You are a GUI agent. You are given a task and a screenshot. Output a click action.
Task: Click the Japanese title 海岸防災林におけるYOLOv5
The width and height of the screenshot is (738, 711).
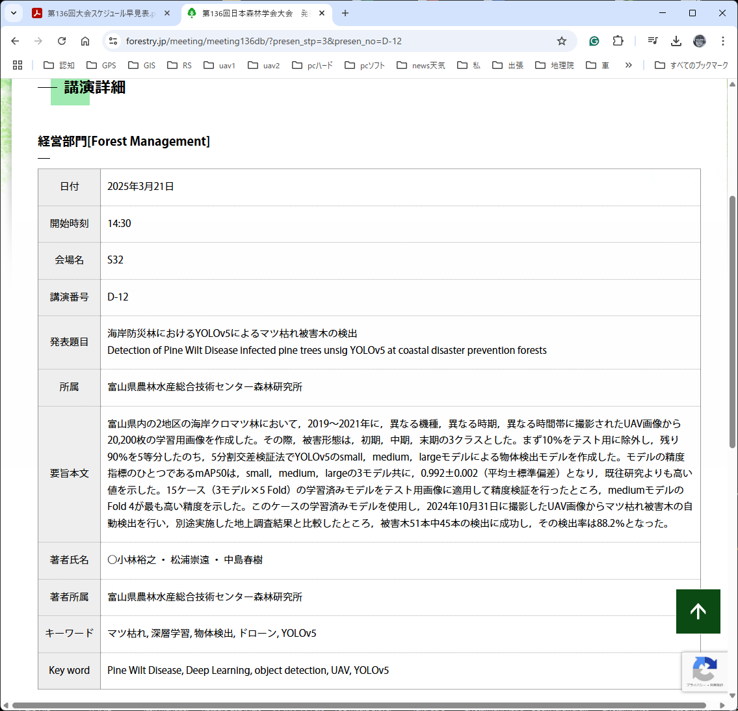coord(232,333)
